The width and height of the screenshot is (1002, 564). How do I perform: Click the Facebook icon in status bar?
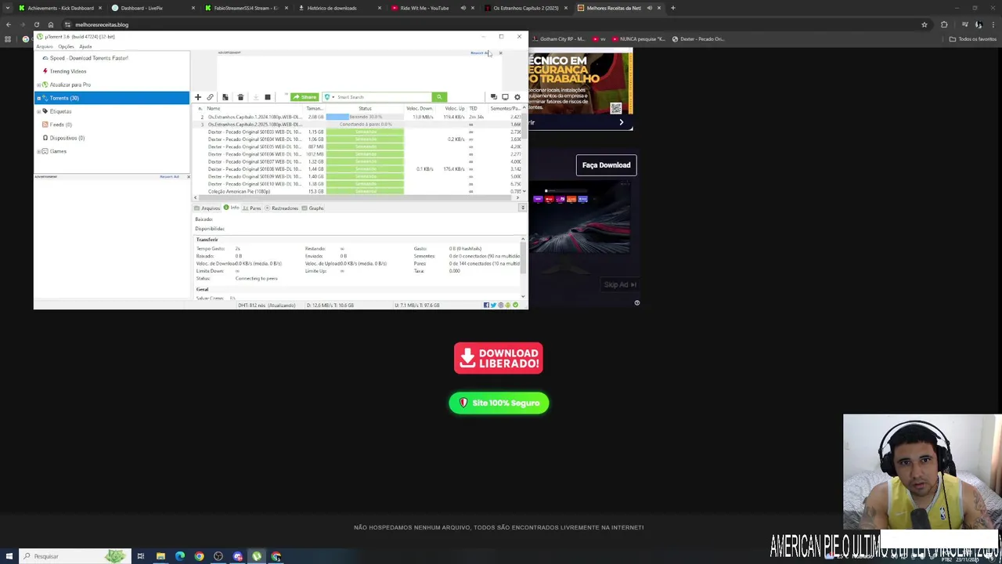(x=486, y=305)
